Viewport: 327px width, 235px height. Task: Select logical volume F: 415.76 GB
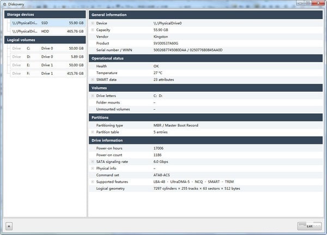coord(48,74)
